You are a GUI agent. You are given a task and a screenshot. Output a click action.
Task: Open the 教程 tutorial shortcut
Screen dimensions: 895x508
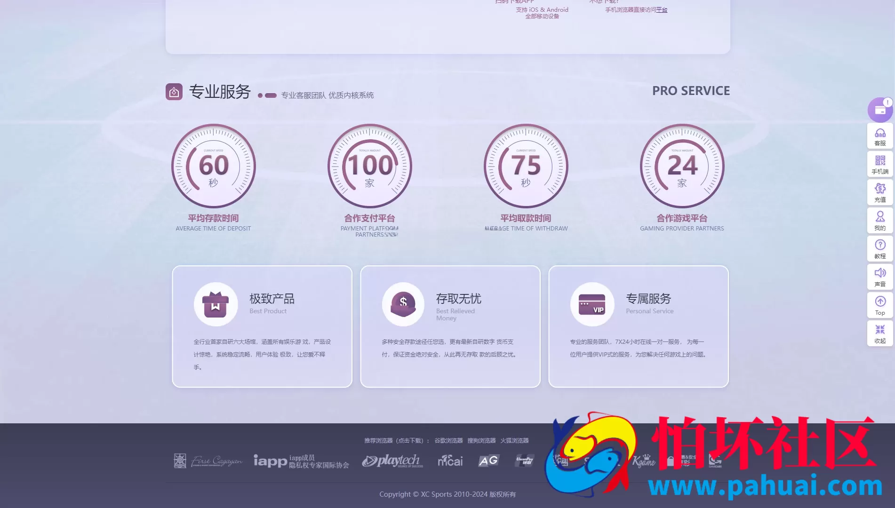[880, 249]
